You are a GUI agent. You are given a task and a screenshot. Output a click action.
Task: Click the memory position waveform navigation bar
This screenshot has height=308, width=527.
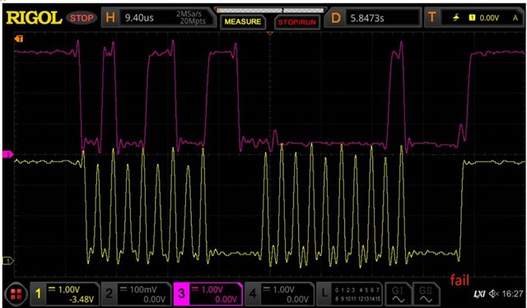pyautogui.click(x=270, y=11)
